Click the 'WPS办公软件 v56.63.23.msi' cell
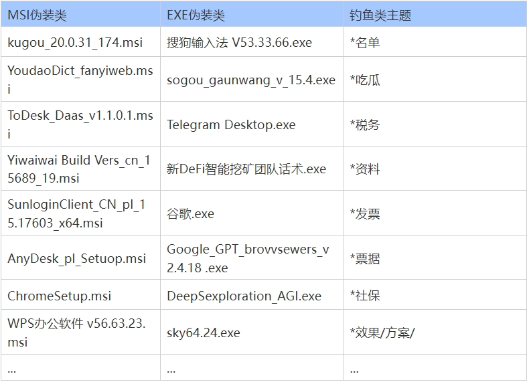The height and width of the screenshot is (382, 529). (80, 332)
